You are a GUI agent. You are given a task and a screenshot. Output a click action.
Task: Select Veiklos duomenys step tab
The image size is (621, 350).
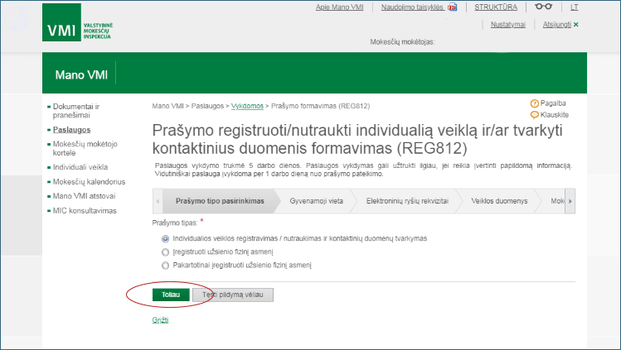coord(499,201)
